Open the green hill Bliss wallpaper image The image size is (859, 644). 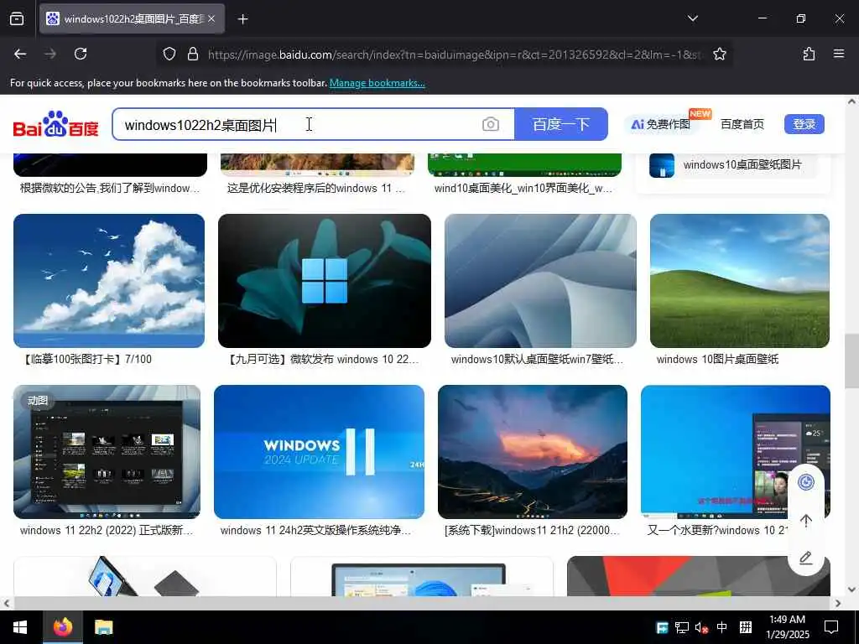(x=740, y=280)
